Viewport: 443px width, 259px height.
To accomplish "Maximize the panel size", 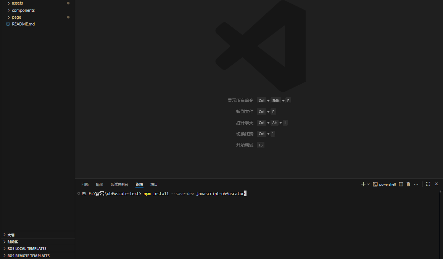I will pos(428,184).
